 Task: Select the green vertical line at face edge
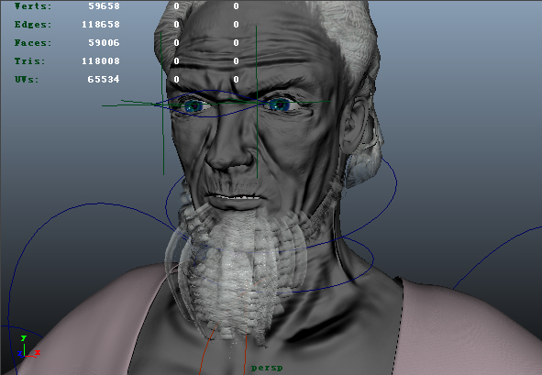pos(162,103)
